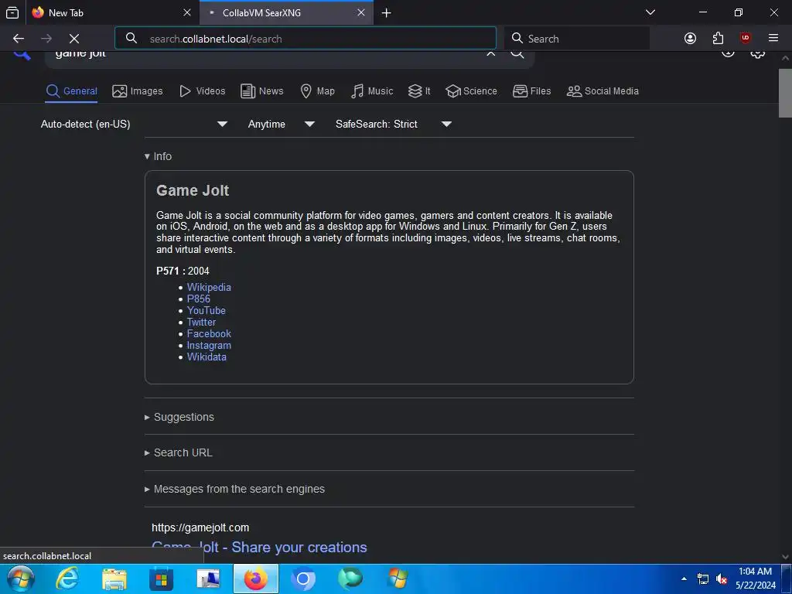Select the News search category

pos(262,91)
